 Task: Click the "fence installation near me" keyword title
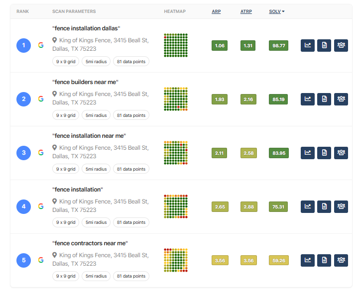(89, 136)
